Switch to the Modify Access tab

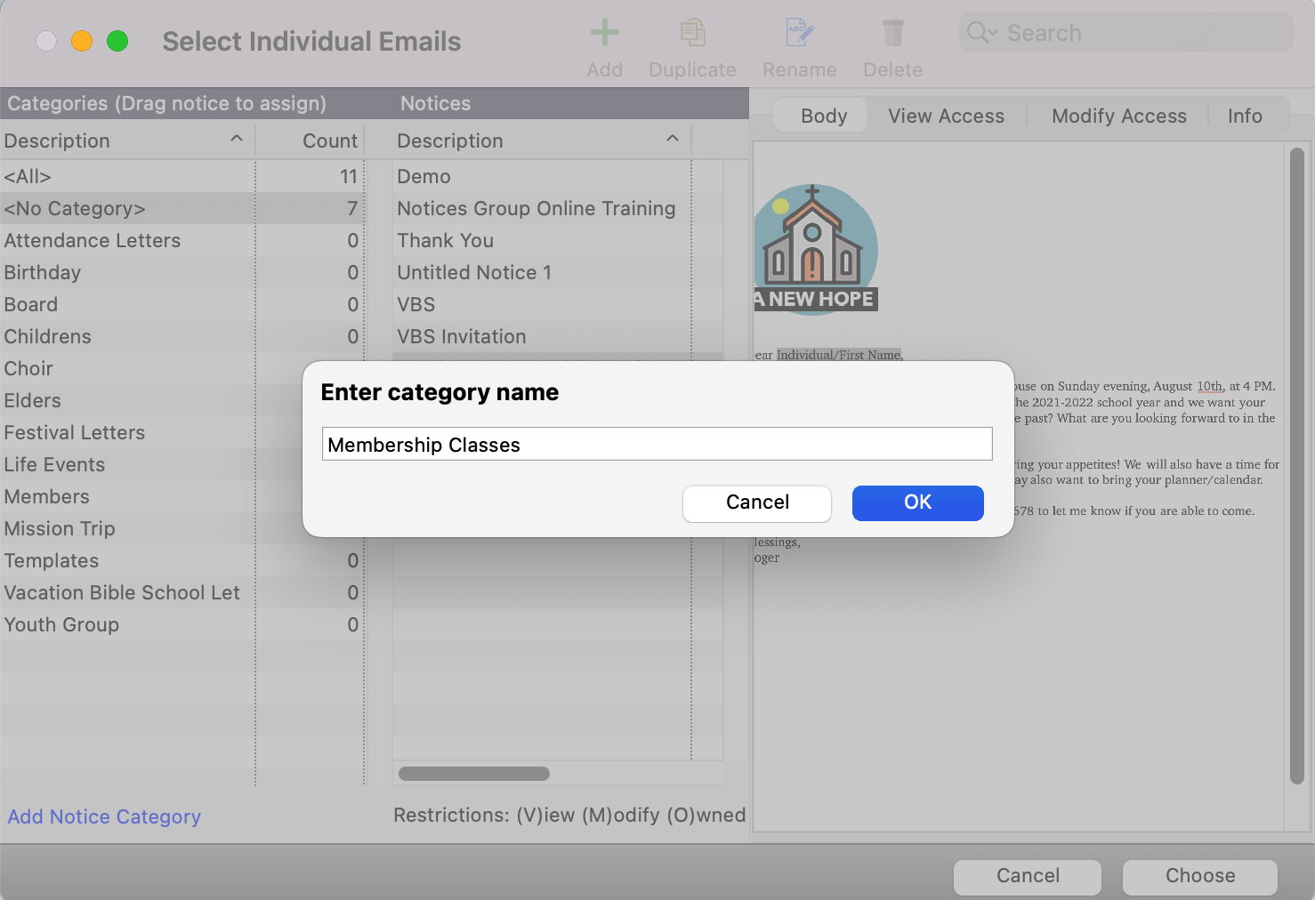[x=1118, y=116]
